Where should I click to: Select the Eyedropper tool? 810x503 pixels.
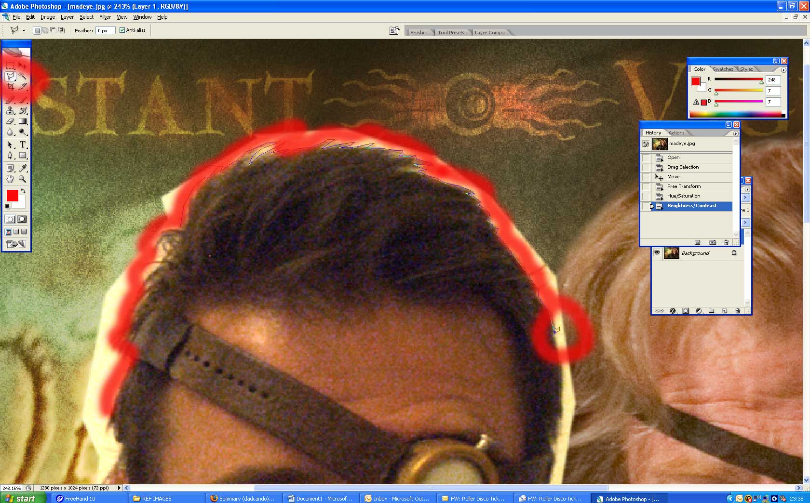click(x=23, y=168)
